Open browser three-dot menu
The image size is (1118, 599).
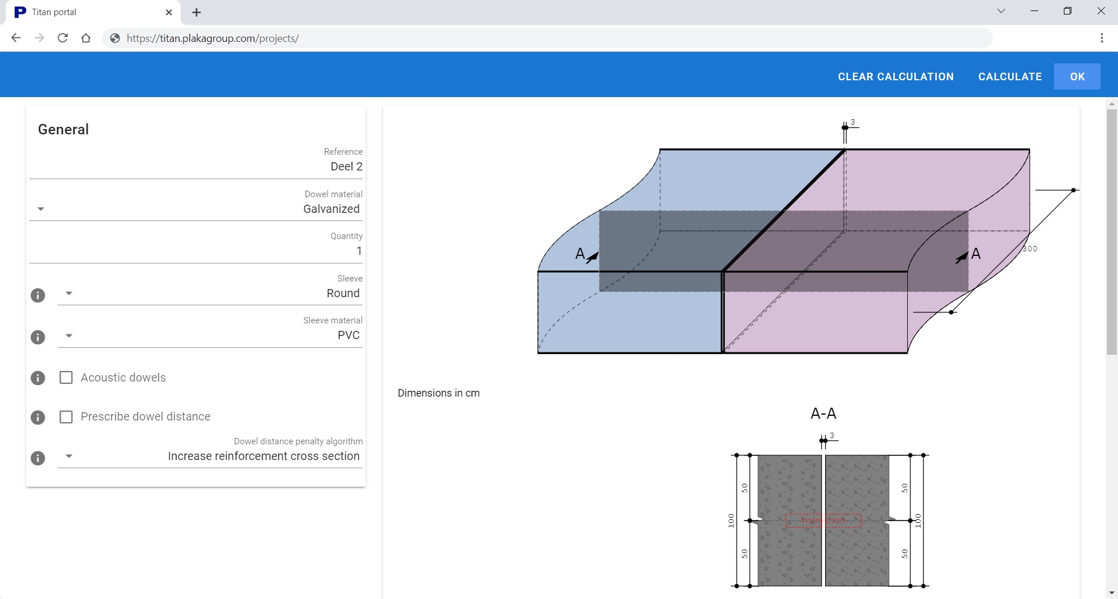[x=1101, y=38]
